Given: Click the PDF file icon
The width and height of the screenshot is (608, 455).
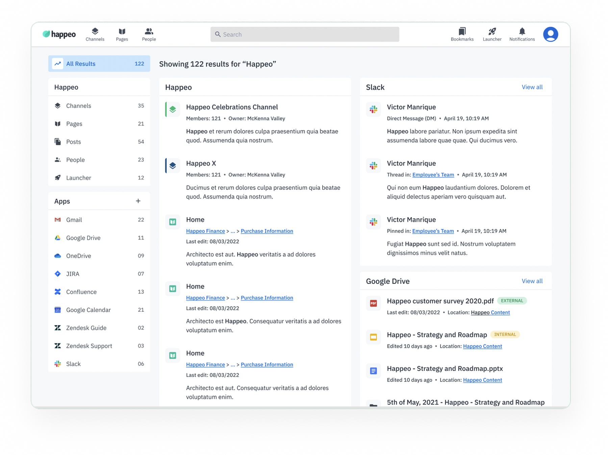Looking at the screenshot, I should [373, 303].
